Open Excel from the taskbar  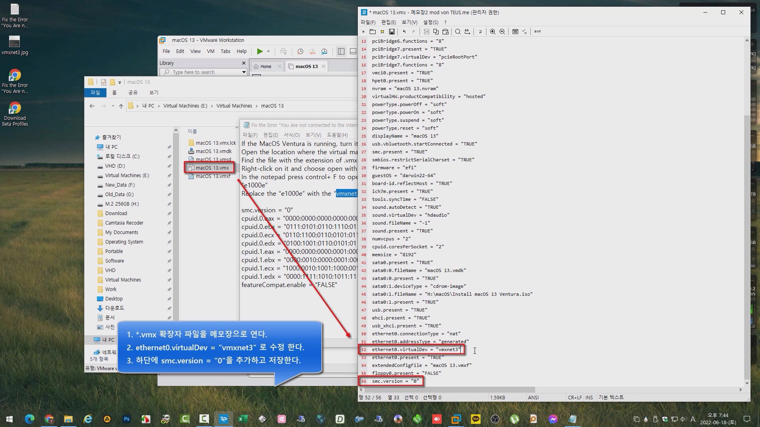243,419
